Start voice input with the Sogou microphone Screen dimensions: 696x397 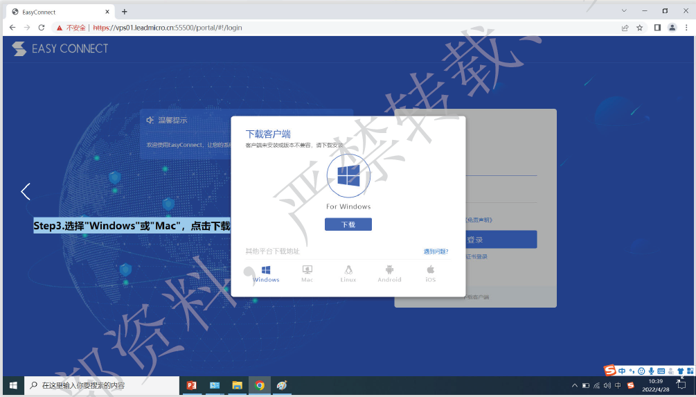click(651, 371)
